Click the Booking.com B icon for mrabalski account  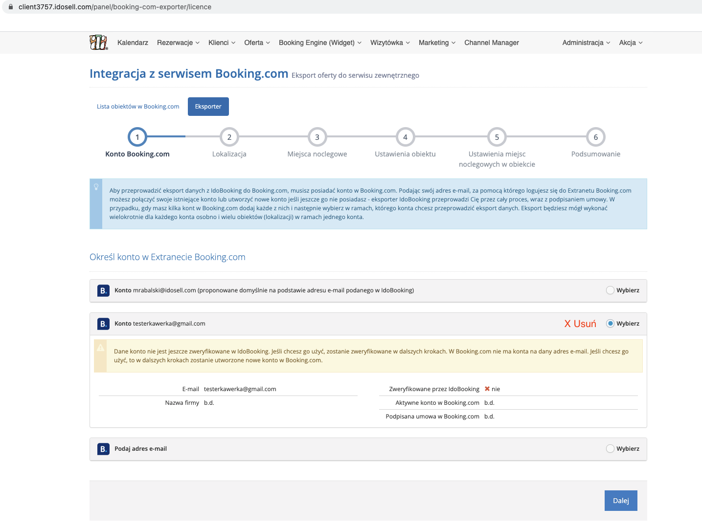pos(103,290)
